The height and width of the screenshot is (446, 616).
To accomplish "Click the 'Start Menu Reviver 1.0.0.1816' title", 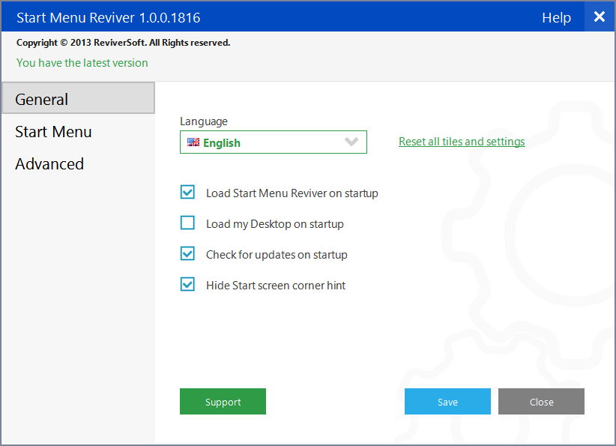I will click(109, 18).
